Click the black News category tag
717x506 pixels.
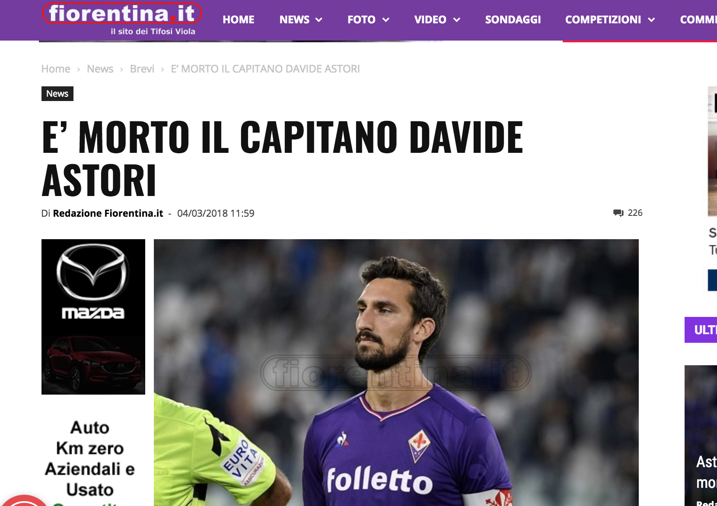click(57, 94)
